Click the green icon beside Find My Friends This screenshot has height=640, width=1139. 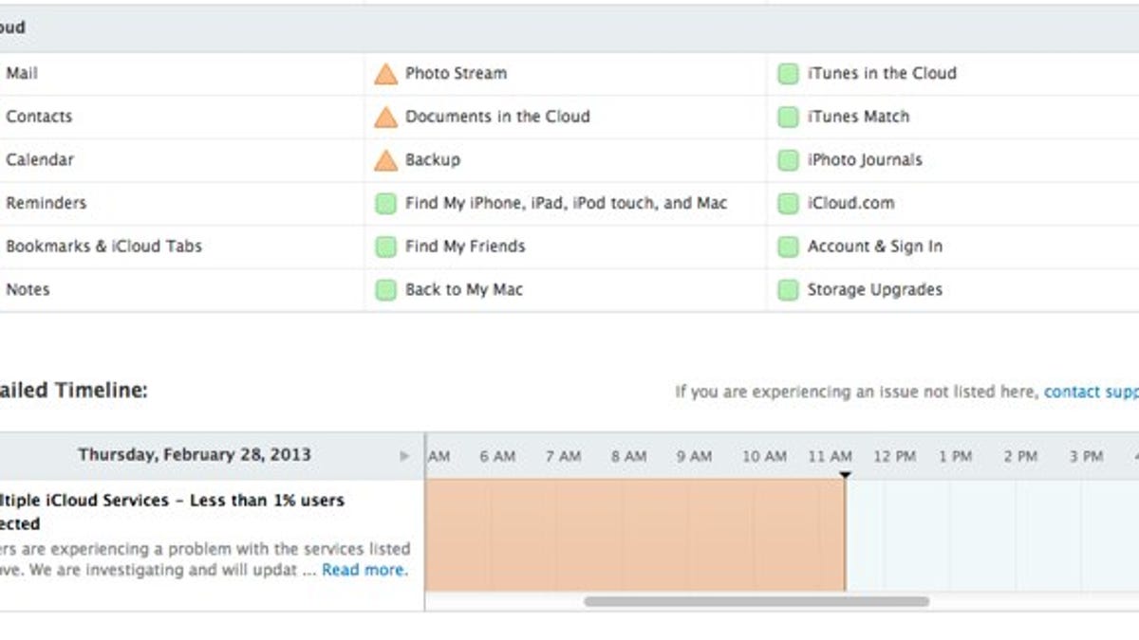point(385,246)
